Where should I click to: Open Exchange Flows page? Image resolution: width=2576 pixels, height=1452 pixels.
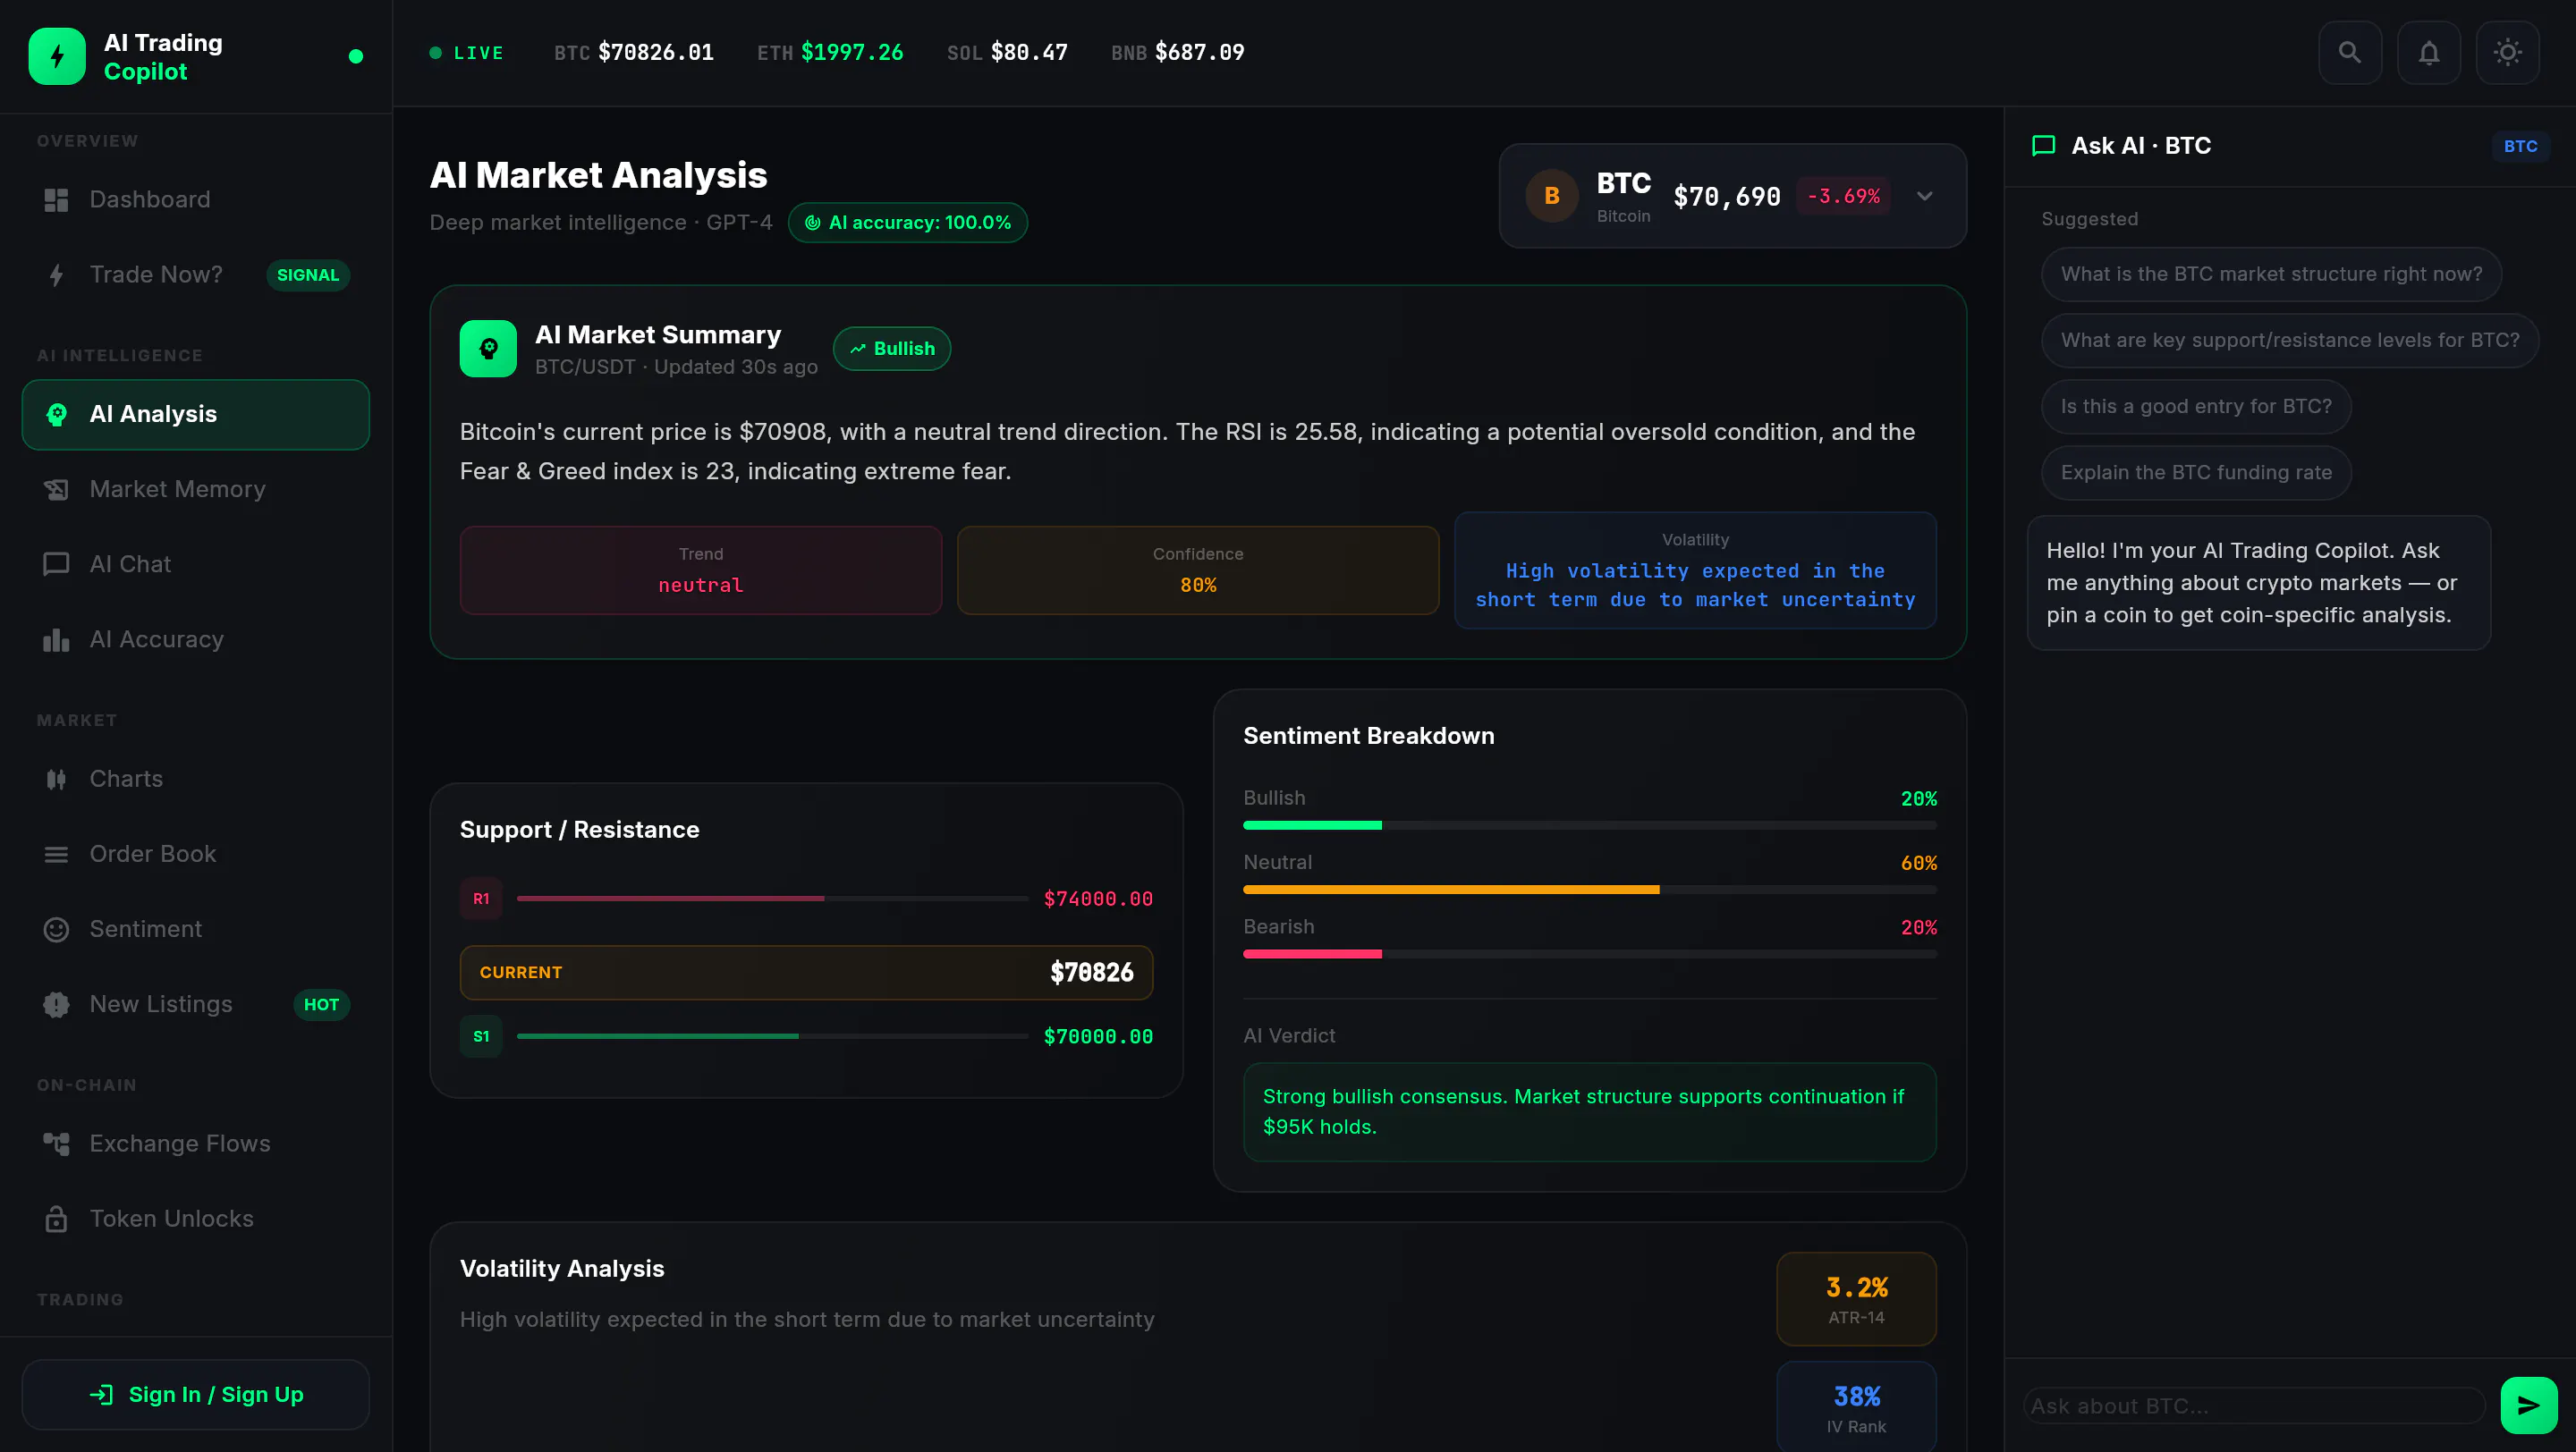click(x=196, y=1144)
